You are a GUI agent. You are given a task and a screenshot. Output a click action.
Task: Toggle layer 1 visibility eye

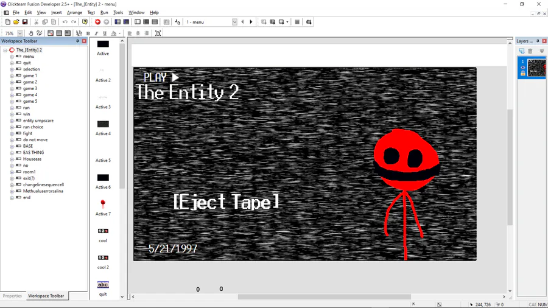click(523, 68)
